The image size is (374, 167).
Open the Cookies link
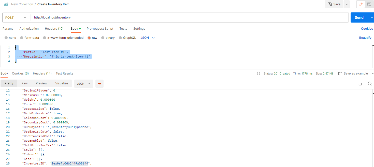(367, 29)
